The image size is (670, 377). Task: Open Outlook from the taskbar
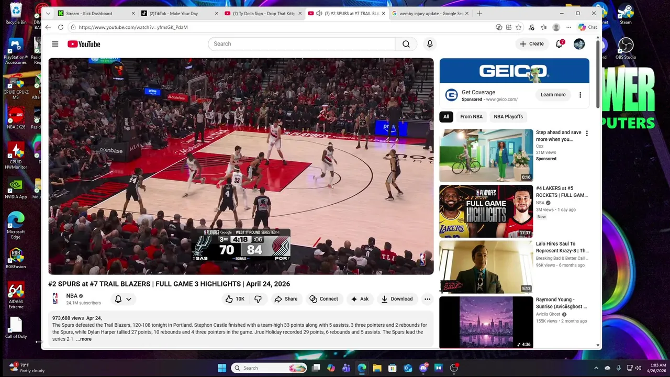tap(408, 368)
